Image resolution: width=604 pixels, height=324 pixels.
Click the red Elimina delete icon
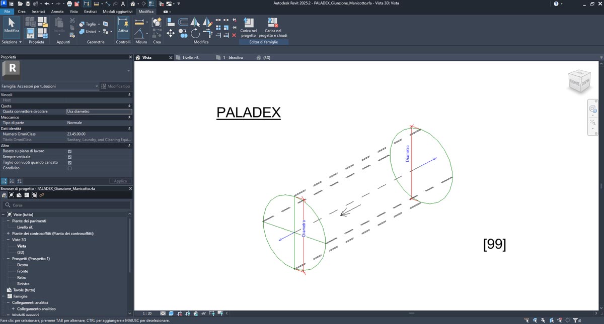[234, 35]
